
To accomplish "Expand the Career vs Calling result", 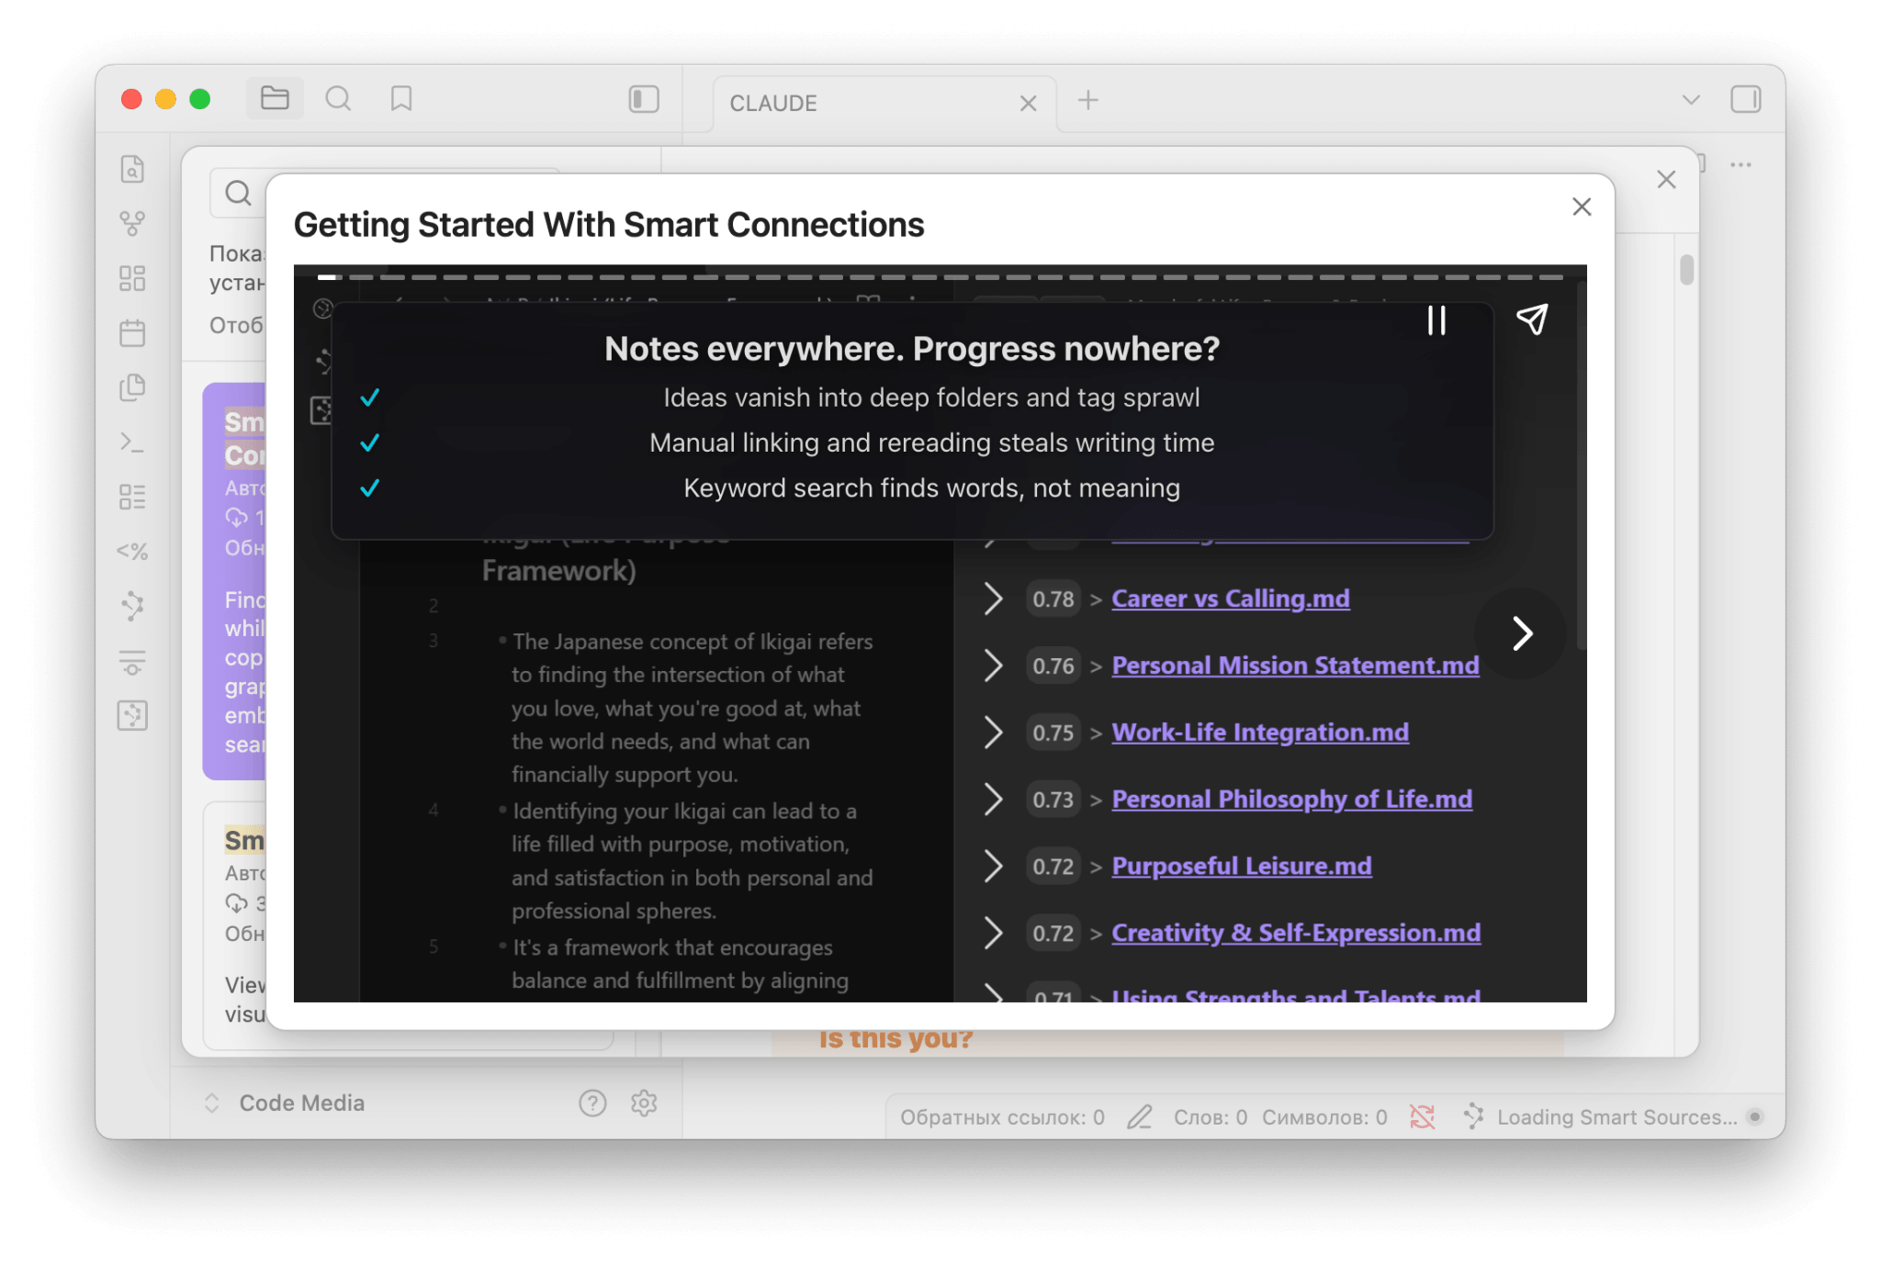I will pyautogui.click(x=993, y=599).
